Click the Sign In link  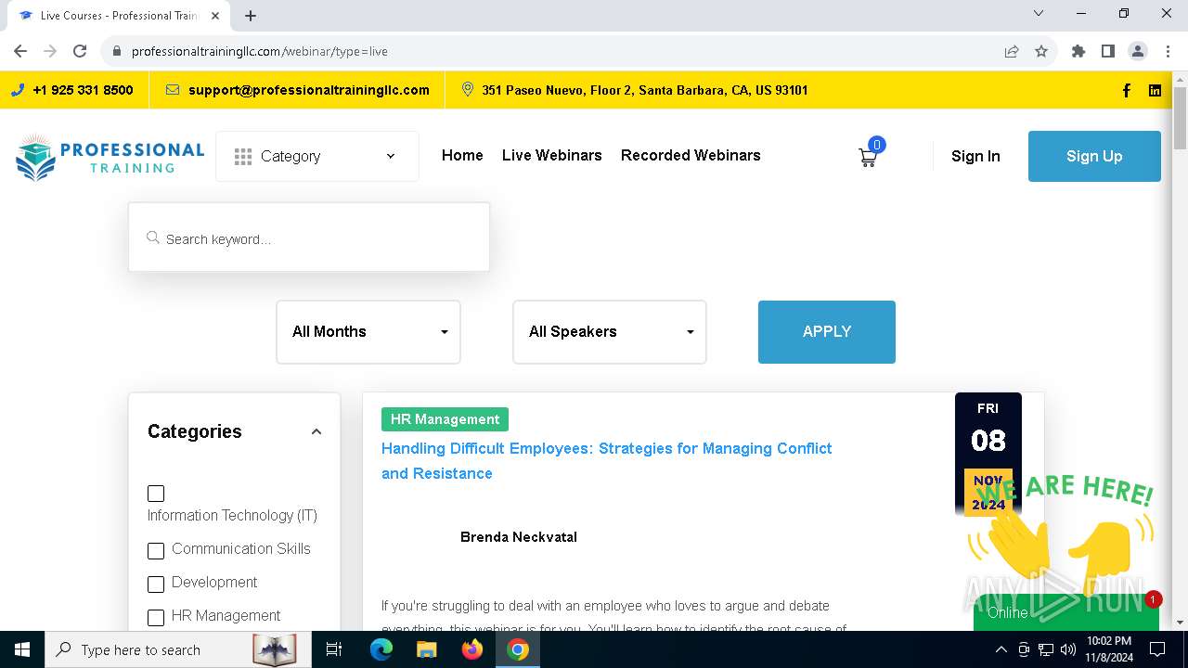pos(975,156)
